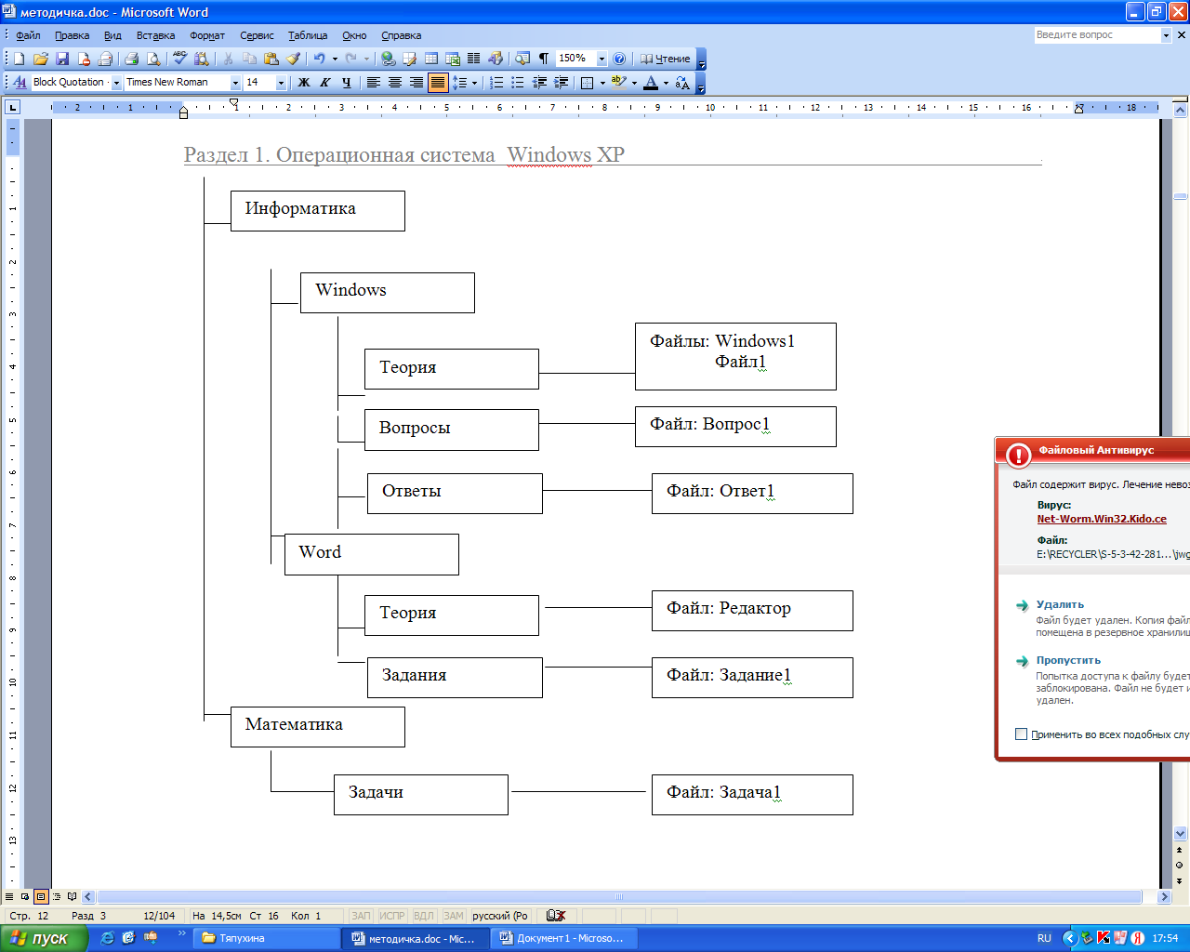Image resolution: width=1190 pixels, height=952 pixels.
Task: Apply the font color button
Action: click(x=651, y=83)
